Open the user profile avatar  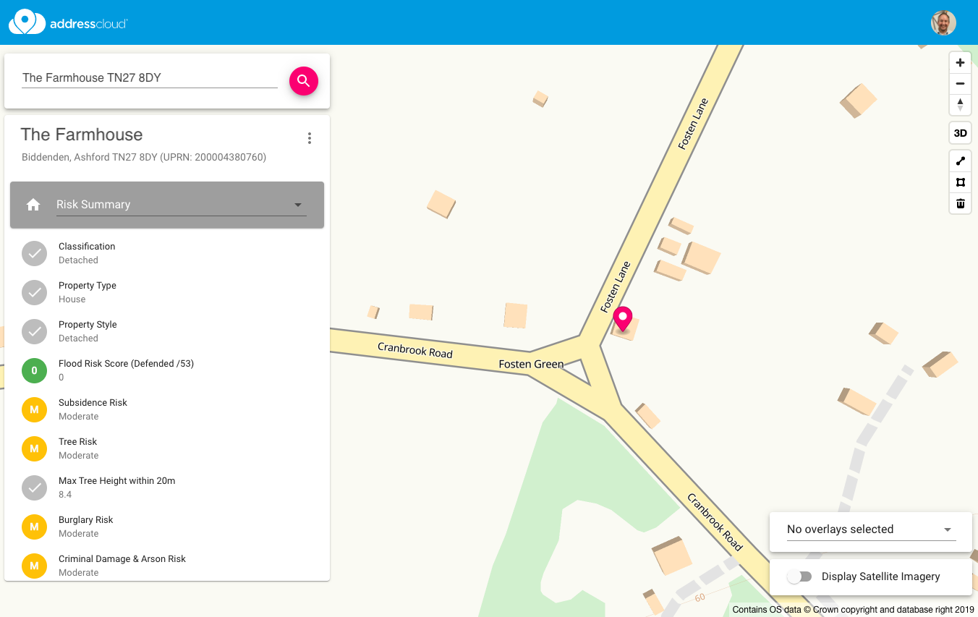tap(943, 22)
